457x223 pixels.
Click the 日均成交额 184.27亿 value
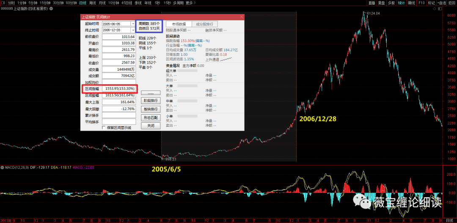pyautogui.click(x=231, y=50)
